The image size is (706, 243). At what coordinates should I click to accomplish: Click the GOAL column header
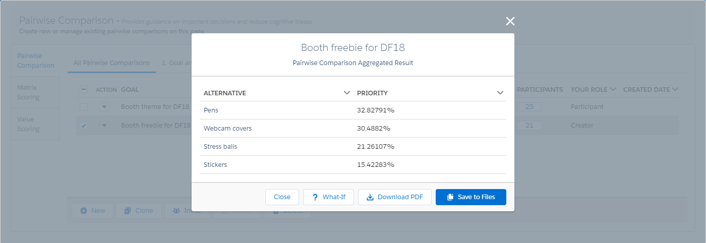(x=130, y=90)
